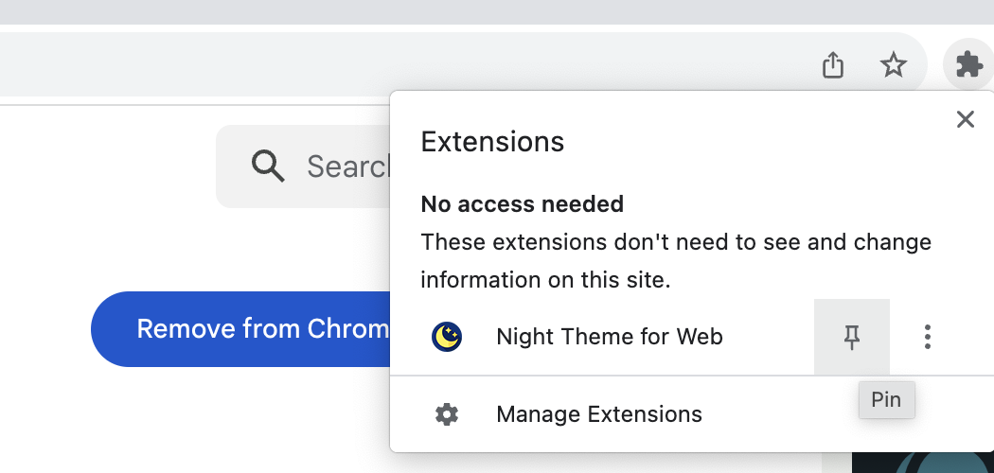Image resolution: width=994 pixels, height=473 pixels.
Task: Close the Extensions popup
Action: click(x=965, y=119)
